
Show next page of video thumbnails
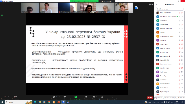136,8
